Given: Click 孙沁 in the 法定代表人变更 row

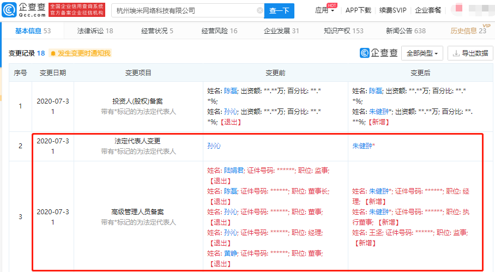Looking at the screenshot, I should pyautogui.click(x=214, y=146).
